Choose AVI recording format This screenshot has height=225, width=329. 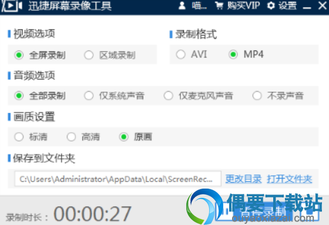[x=192, y=55]
